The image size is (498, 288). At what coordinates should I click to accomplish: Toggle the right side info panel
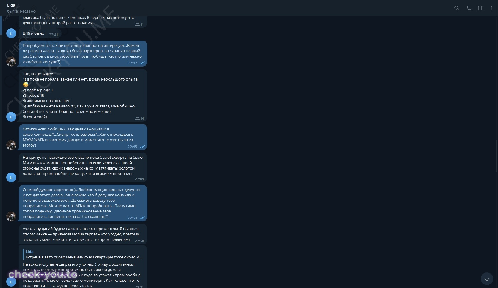[481, 8]
